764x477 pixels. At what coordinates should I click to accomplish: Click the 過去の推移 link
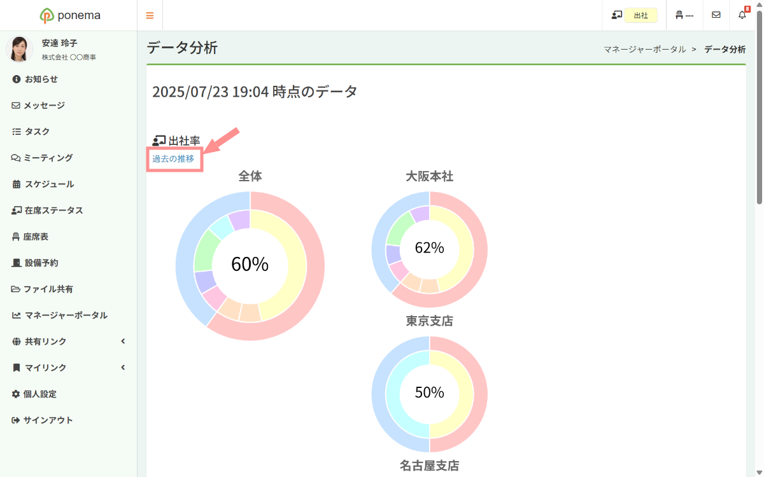[173, 159]
